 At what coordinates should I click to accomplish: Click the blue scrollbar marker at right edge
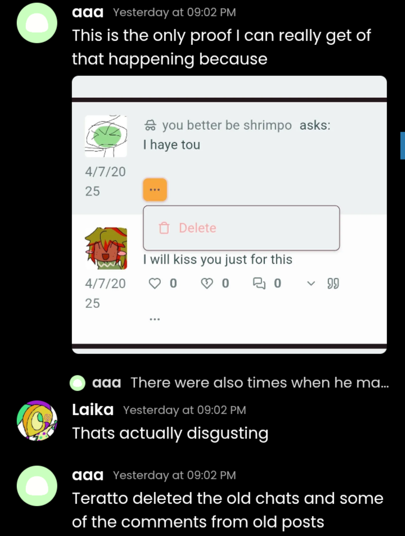403,146
